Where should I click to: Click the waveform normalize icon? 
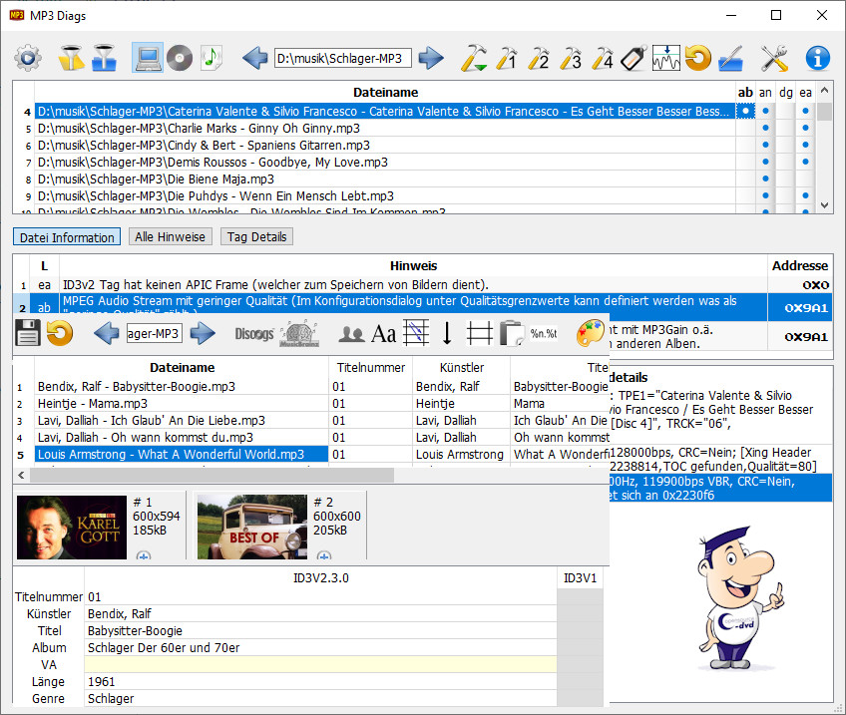[x=666, y=58]
